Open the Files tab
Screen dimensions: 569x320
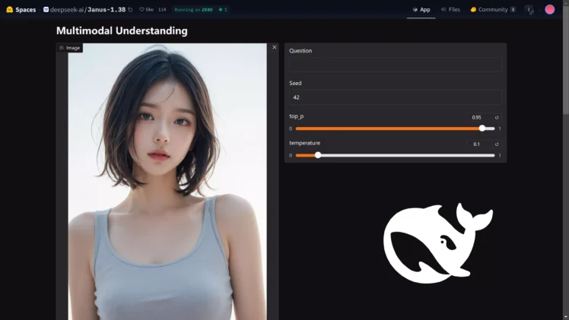(450, 10)
